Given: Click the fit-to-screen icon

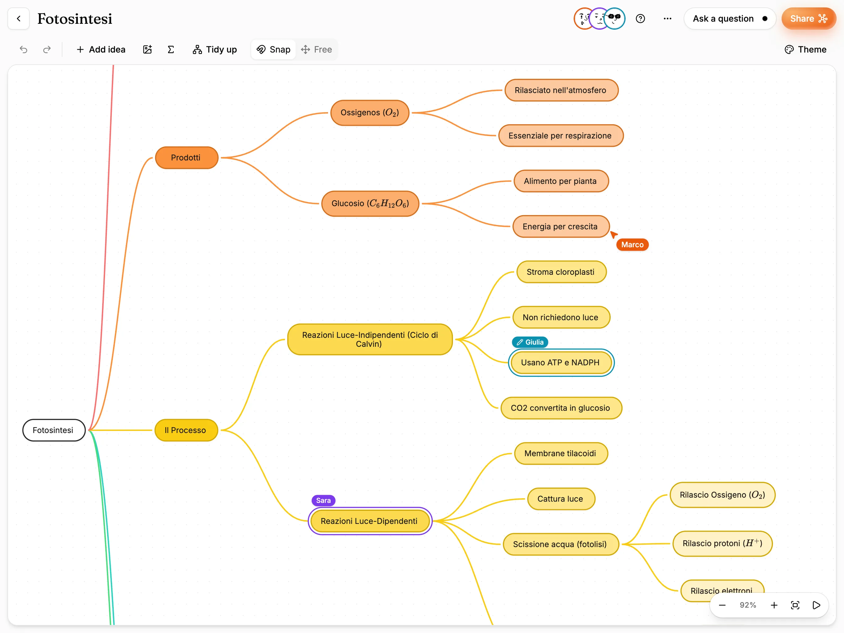Looking at the screenshot, I should tap(795, 605).
